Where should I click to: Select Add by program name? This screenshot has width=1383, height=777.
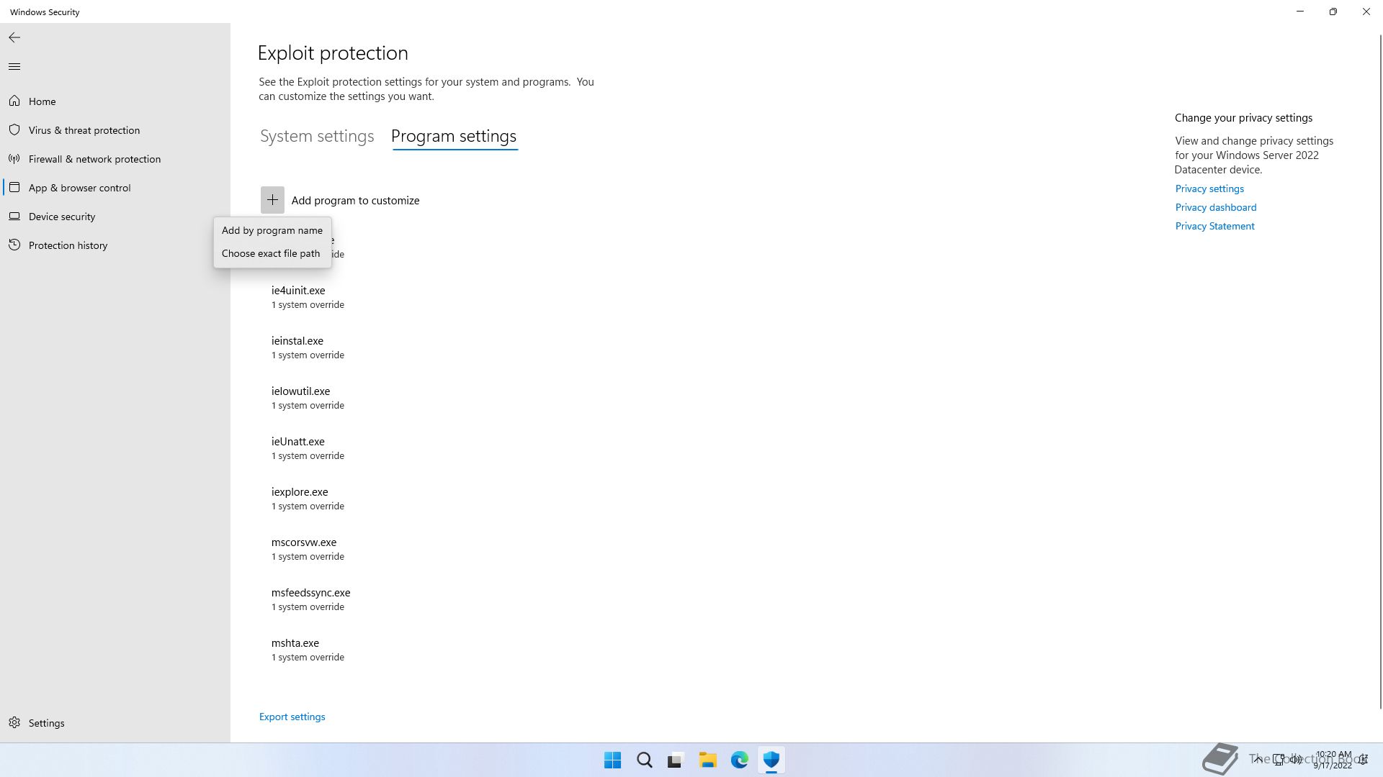(x=272, y=230)
